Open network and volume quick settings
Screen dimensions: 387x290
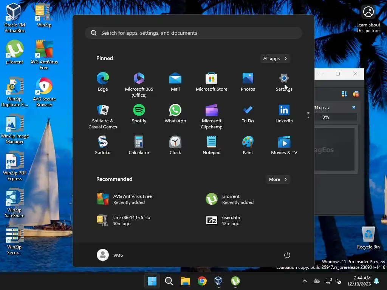(x=333, y=281)
